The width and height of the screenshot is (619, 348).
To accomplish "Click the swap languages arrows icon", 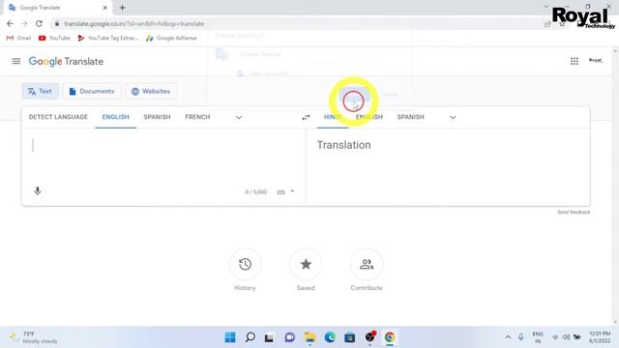I will click(306, 118).
